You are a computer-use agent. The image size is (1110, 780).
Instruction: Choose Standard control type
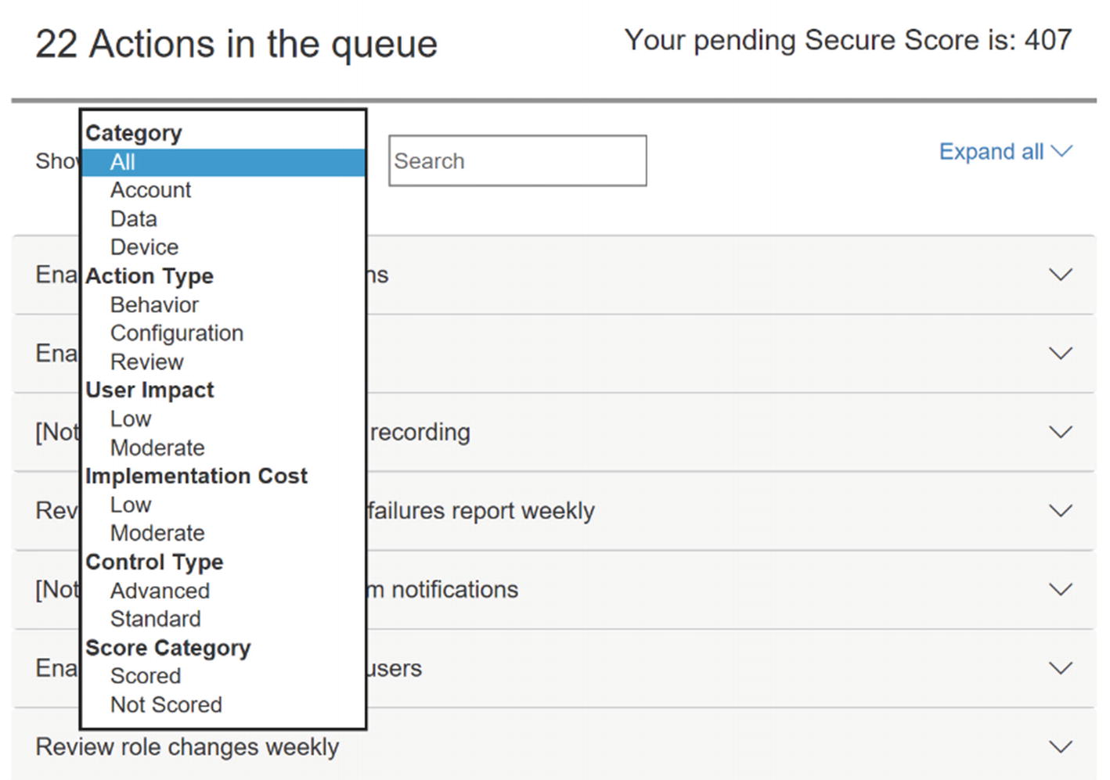click(x=155, y=619)
